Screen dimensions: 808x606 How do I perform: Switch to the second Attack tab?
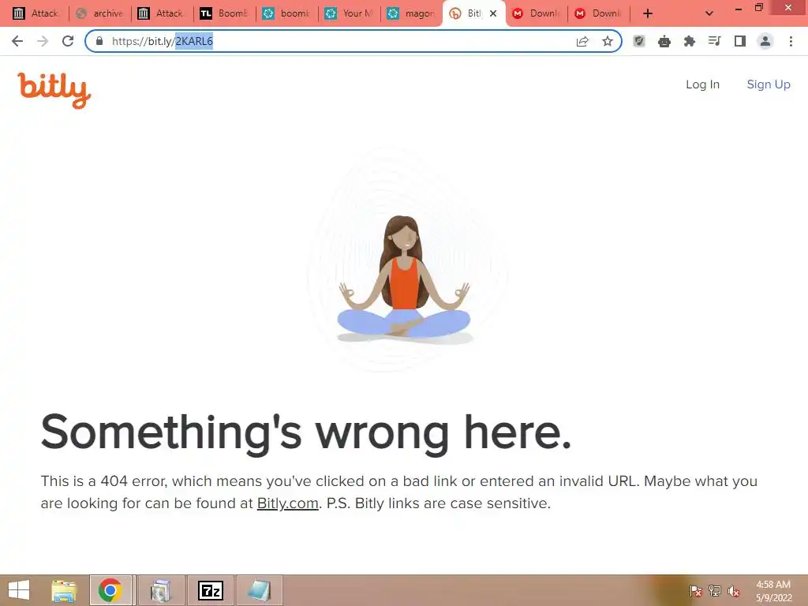pyautogui.click(x=163, y=13)
